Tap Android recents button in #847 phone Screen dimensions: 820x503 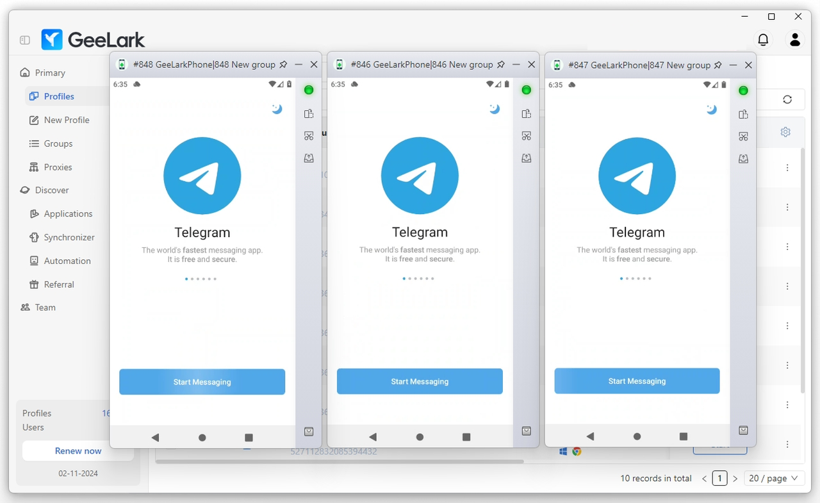(x=684, y=436)
